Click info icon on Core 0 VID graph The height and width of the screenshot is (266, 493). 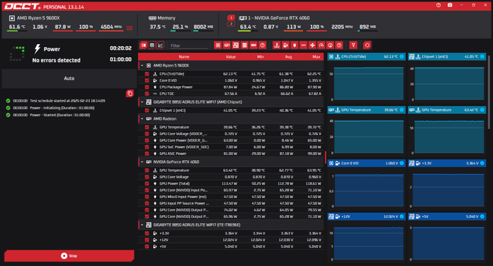pyautogui.click(x=401, y=163)
